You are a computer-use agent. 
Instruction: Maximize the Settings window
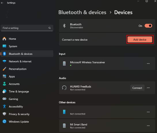pyautogui.click(x=147, y=1)
